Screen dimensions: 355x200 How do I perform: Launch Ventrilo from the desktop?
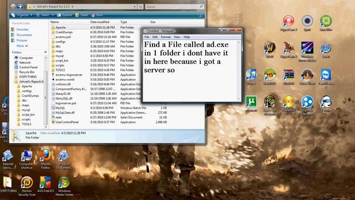pyautogui.click(x=326, y=104)
